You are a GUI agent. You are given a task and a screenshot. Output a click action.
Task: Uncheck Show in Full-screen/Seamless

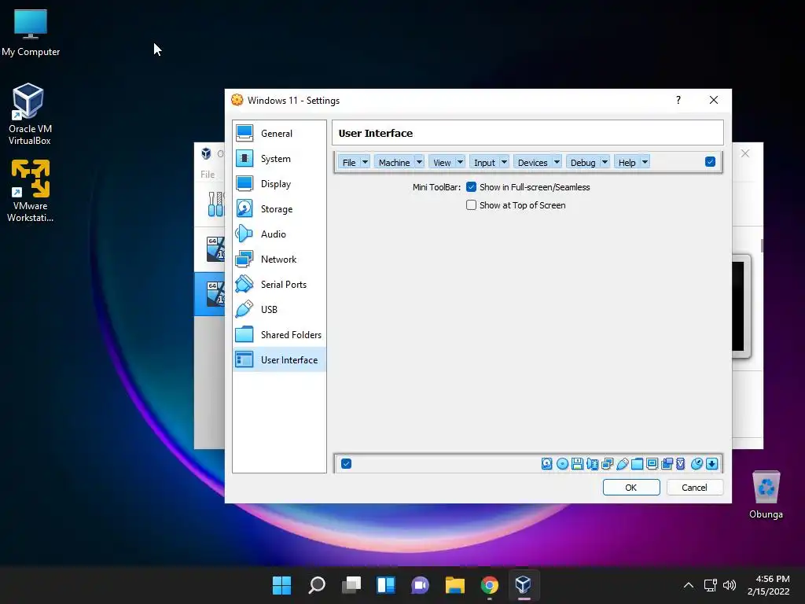(471, 187)
